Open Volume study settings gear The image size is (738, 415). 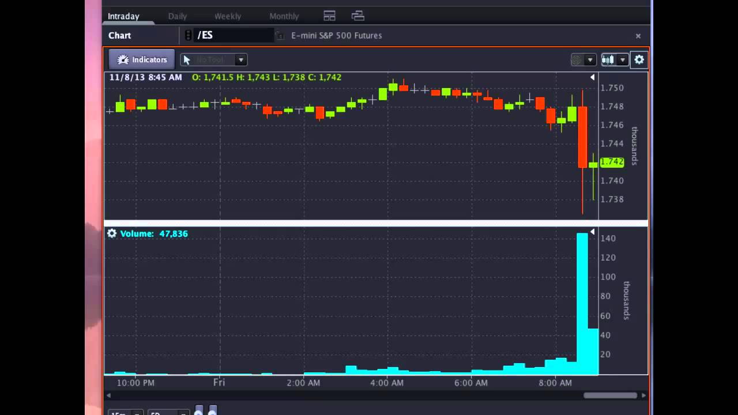pos(112,233)
